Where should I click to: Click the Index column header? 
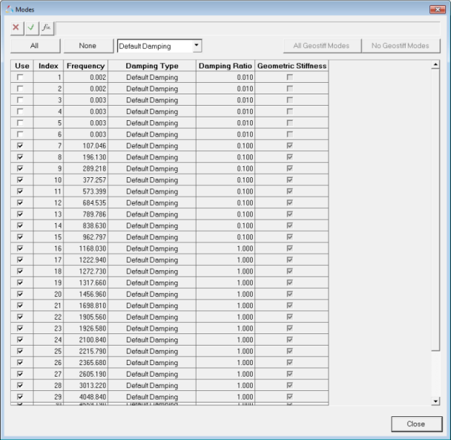[48, 66]
